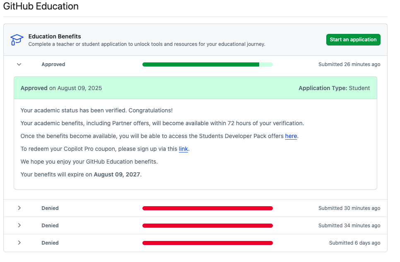The image size is (400, 262).
Task: Click red progress bar of 30-minutes-ago application
Action: point(207,208)
